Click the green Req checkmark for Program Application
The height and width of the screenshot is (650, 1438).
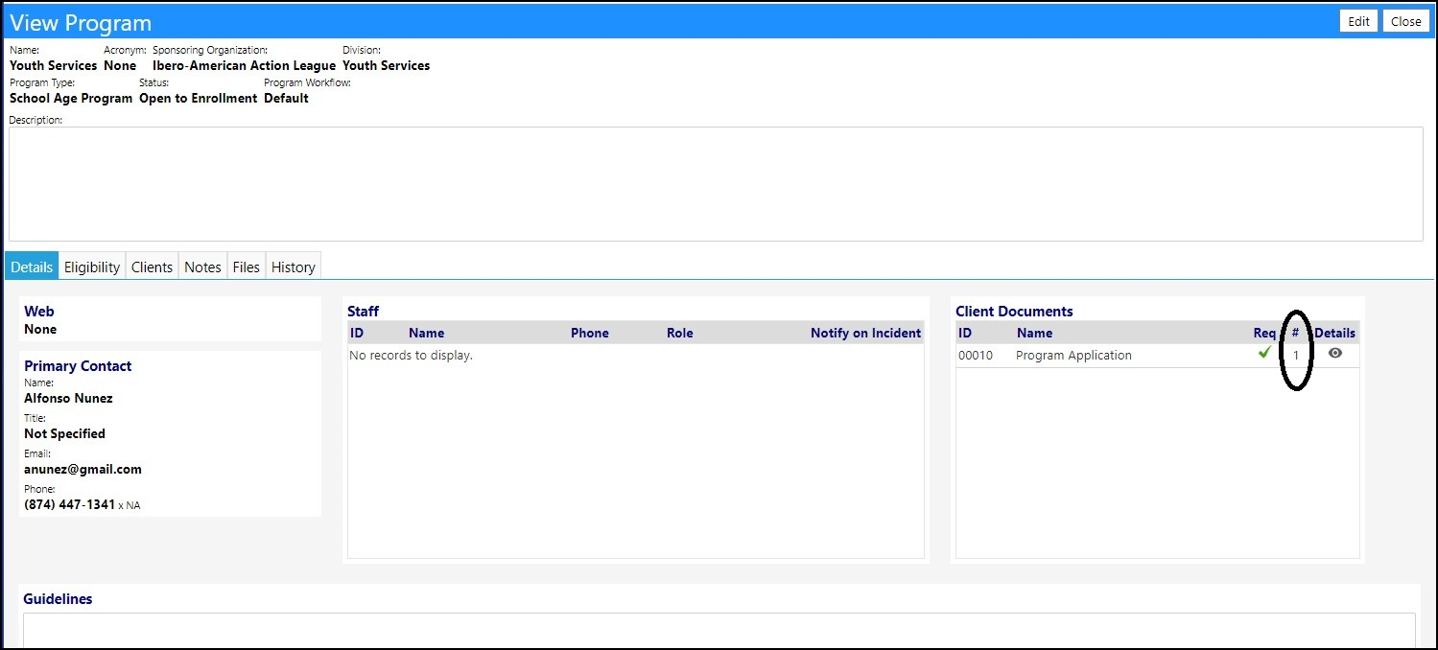click(x=1265, y=353)
